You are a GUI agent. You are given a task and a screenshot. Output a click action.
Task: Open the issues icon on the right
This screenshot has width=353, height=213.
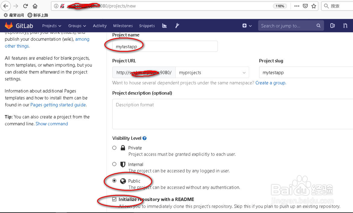[332, 25]
